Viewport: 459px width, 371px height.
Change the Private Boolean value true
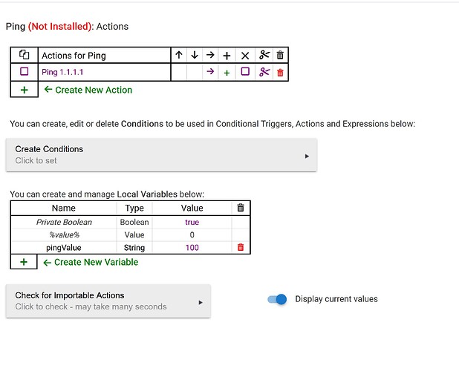192,222
